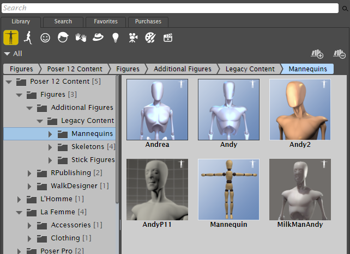Expand the RPublishing folder
The height and width of the screenshot is (254, 350).
[30, 173]
